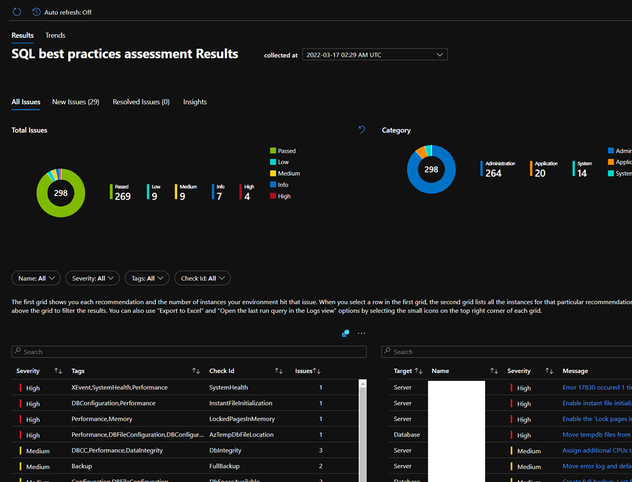
Task: Click the Total Issues donut chart
Action: pos(60,193)
